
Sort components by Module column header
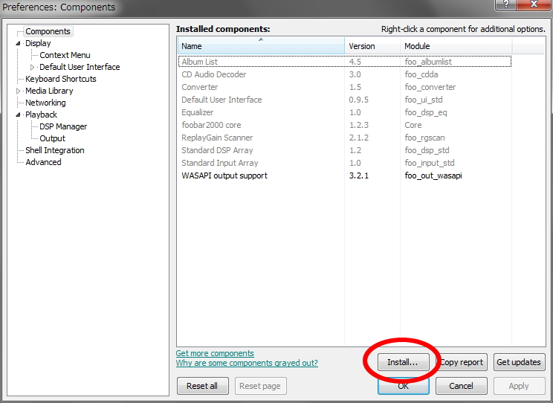[456, 46]
